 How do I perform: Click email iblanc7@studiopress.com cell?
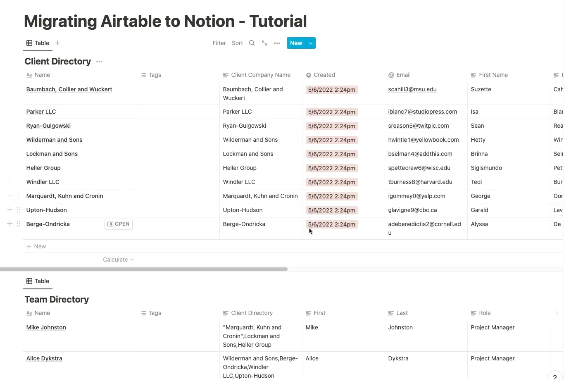click(x=426, y=112)
